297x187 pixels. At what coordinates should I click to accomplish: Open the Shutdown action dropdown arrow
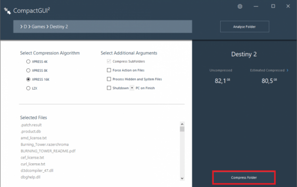coord(132,88)
